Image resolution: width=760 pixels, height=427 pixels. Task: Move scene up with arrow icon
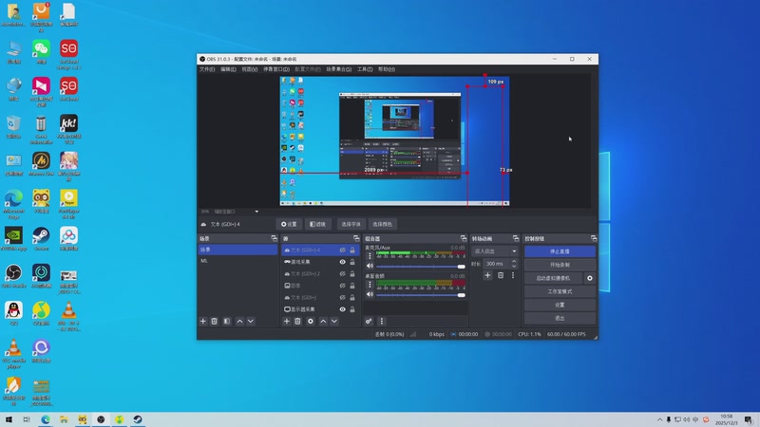click(239, 321)
